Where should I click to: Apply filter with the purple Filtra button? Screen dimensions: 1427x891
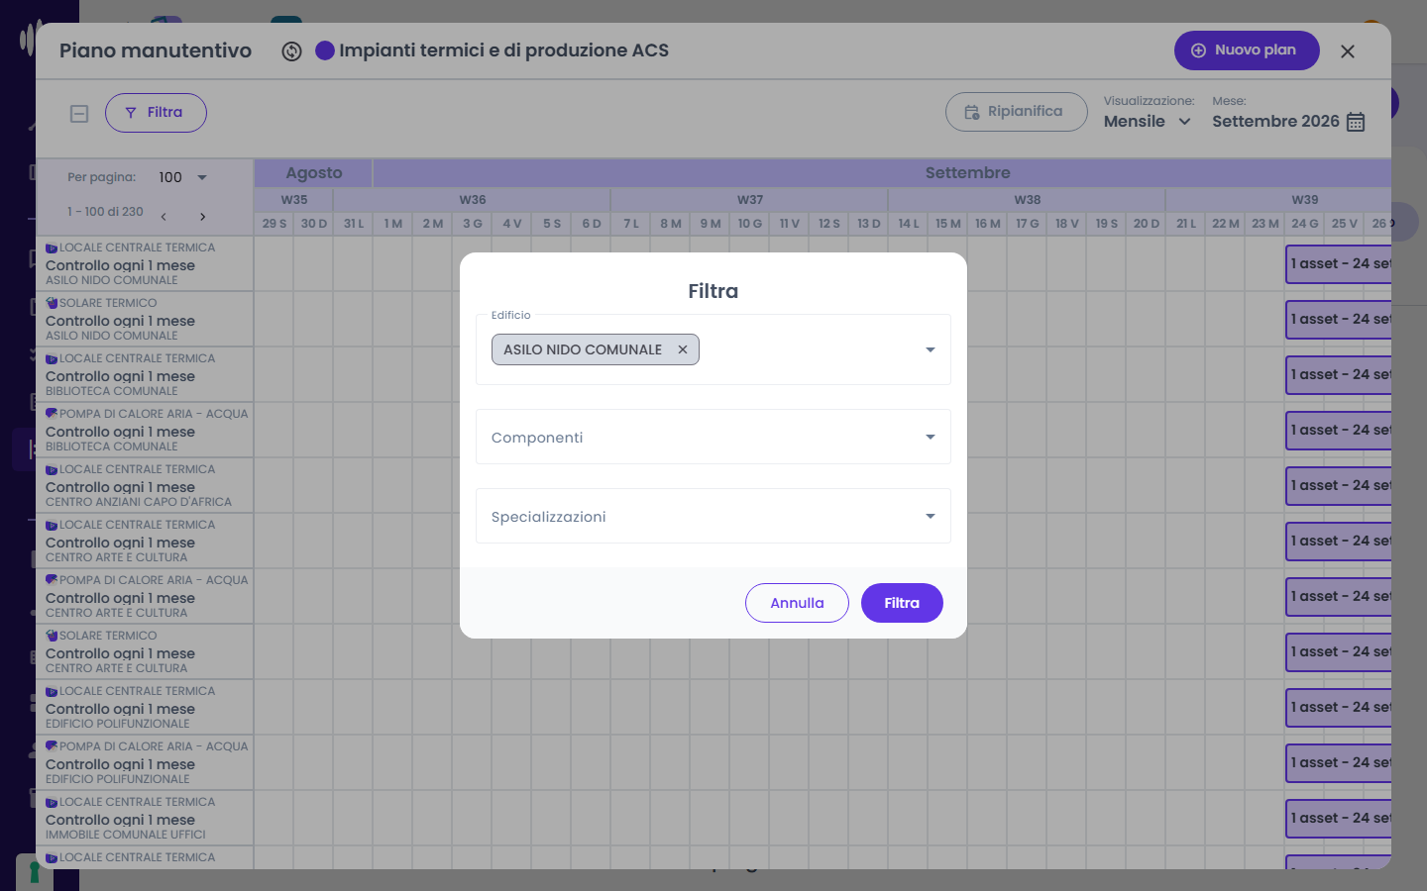click(902, 603)
